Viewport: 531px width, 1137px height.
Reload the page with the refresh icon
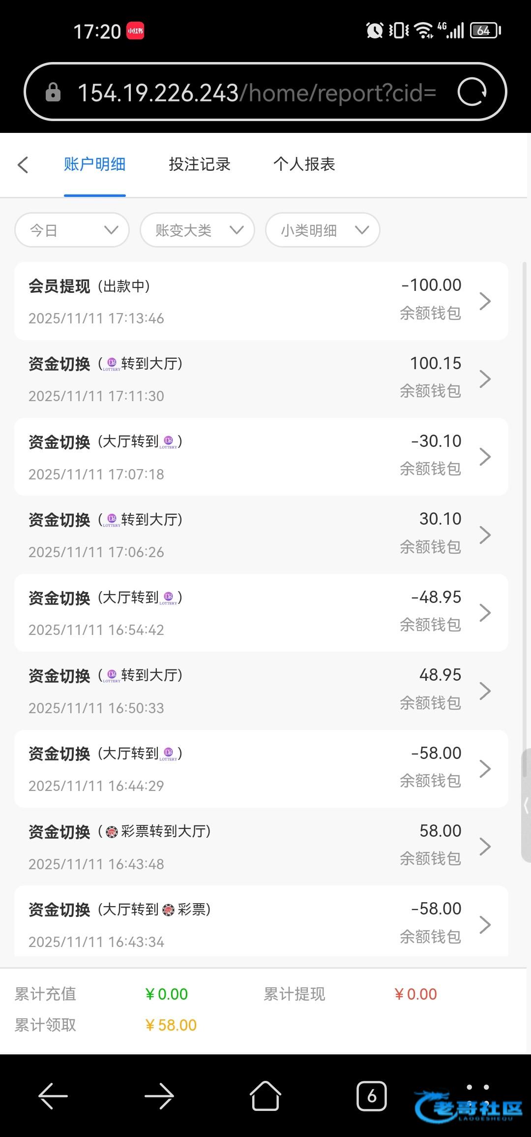point(472,92)
